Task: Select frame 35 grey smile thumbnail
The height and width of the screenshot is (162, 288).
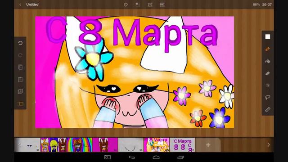Action: 131,145
